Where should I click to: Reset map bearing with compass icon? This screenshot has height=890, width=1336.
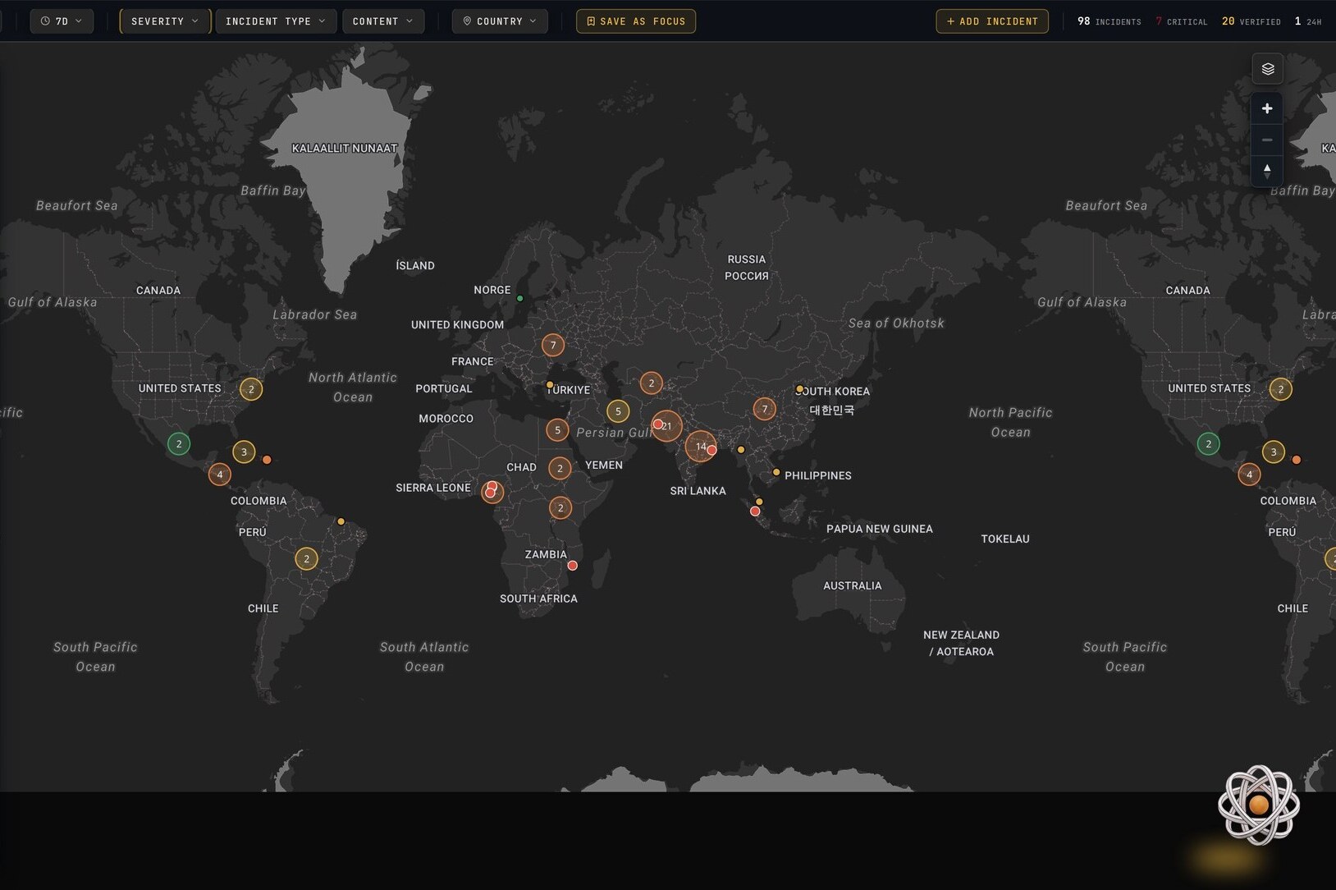tap(1267, 171)
